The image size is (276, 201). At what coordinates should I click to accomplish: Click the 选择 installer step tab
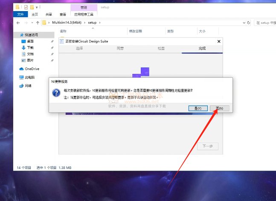(79, 48)
